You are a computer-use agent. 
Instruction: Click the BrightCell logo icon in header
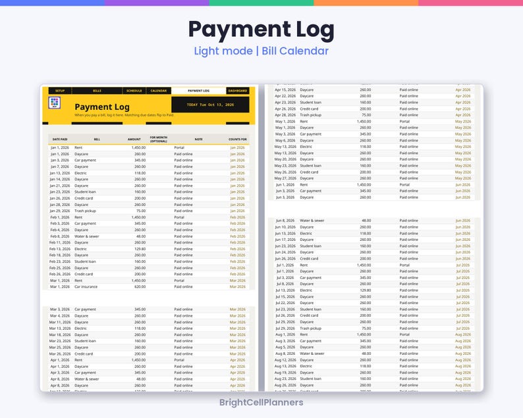pyautogui.click(x=55, y=103)
